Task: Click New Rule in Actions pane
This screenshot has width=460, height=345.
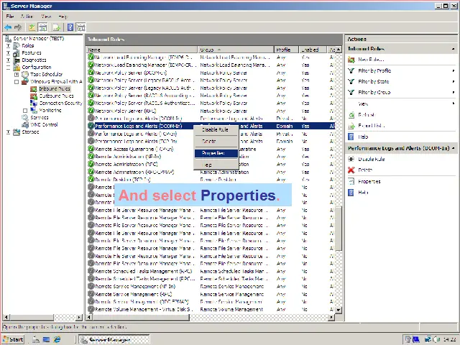Action: pos(371,60)
